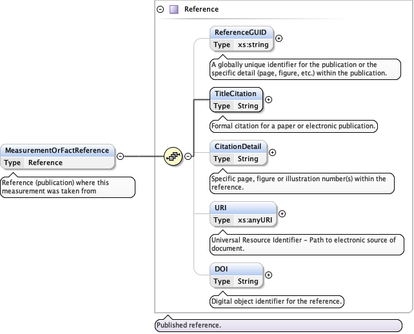The height and width of the screenshot is (334, 414).
Task: Expand the TitleCitation element plus icon
Action: [x=269, y=100]
